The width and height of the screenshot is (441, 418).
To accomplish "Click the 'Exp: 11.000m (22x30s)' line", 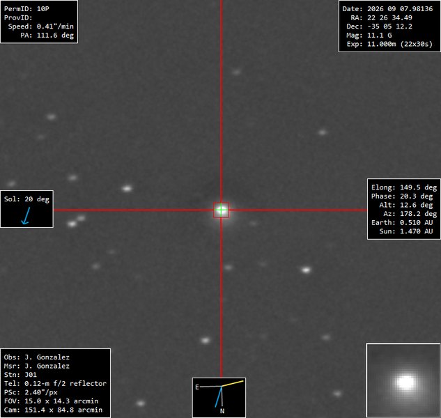I will (390, 44).
